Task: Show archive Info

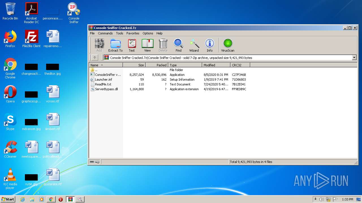Action: 210,45
